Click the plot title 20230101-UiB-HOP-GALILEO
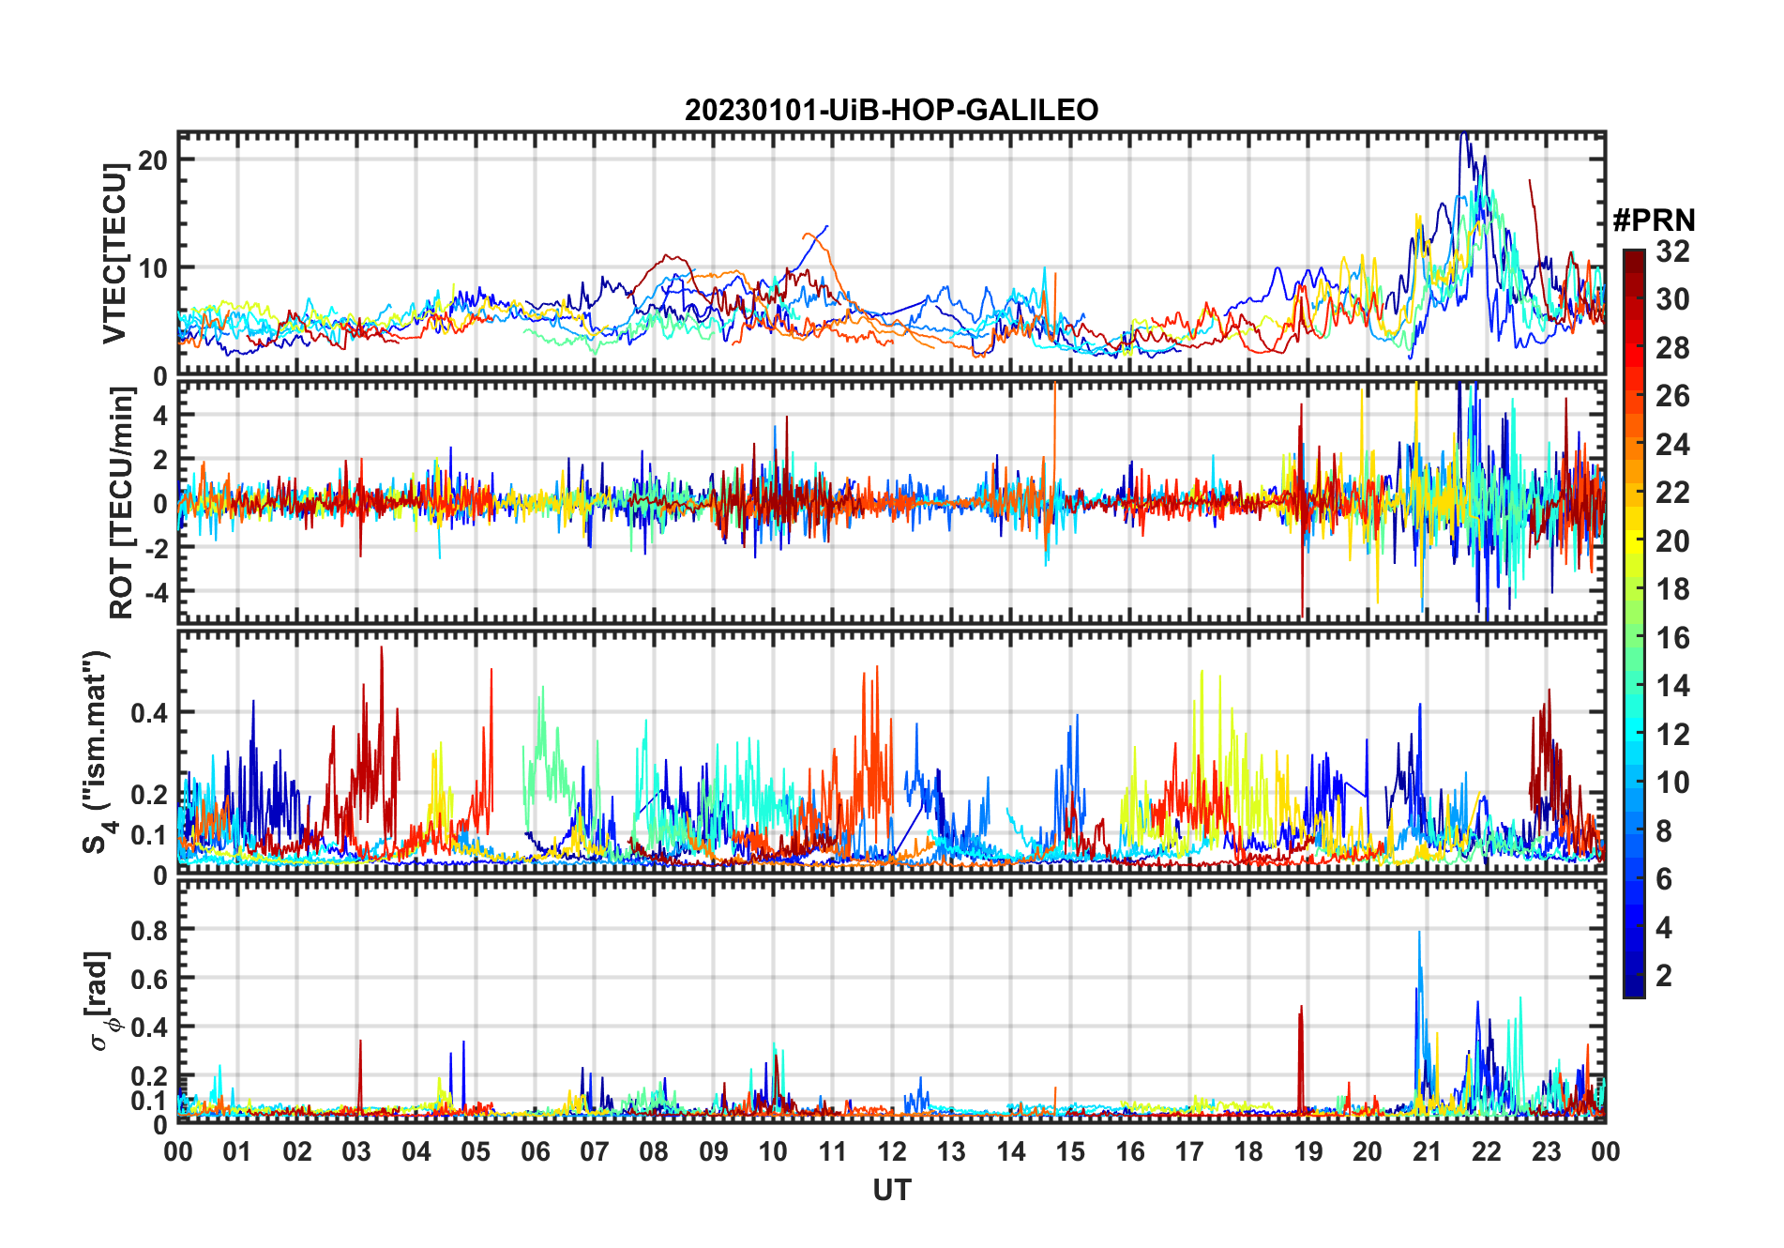Screen dimensions: 1784x1248 click(x=891, y=110)
